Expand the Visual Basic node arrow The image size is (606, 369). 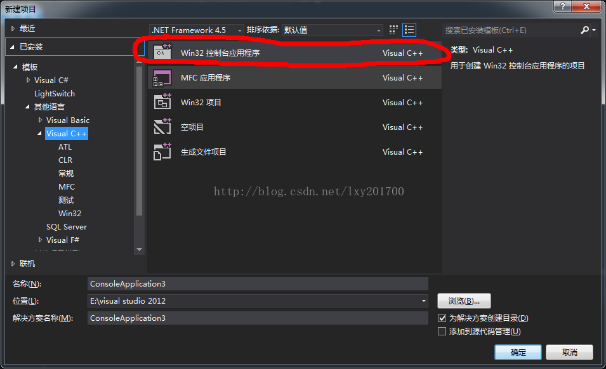pyautogui.click(x=40, y=120)
